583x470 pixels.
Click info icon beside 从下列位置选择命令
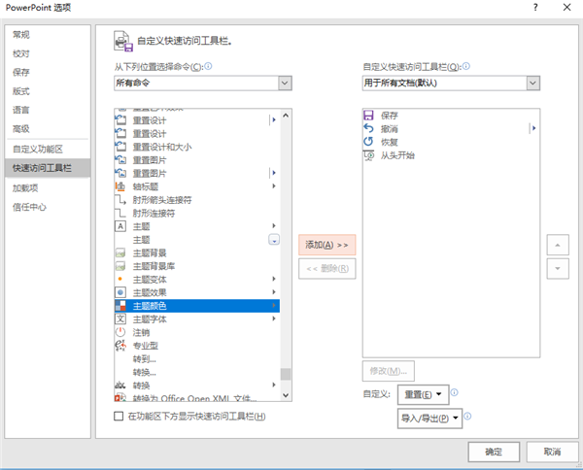tap(208, 66)
